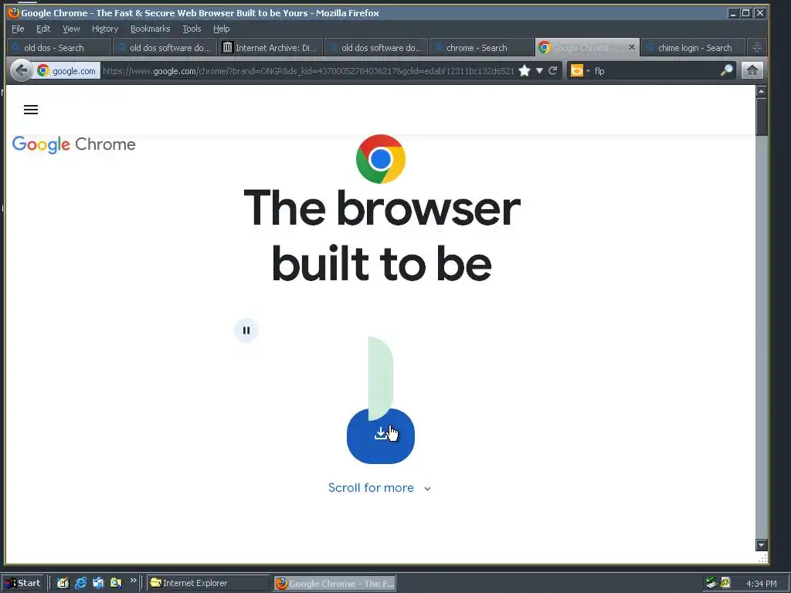This screenshot has height=593, width=791.
Task: Switch to the second tab old dos software do...
Action: (165, 48)
